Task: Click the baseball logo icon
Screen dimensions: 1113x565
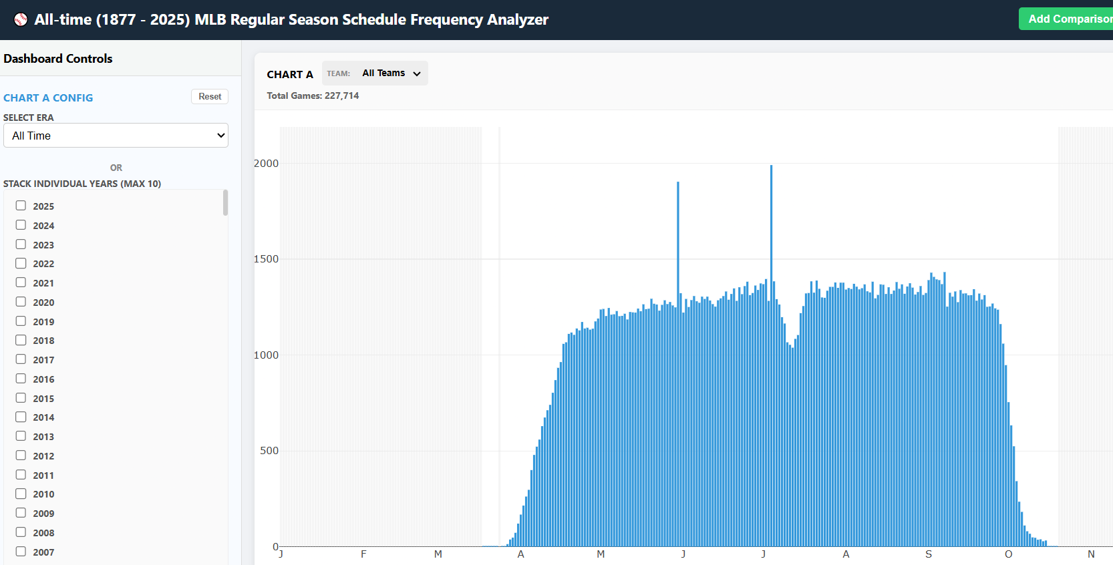Action: [21, 19]
